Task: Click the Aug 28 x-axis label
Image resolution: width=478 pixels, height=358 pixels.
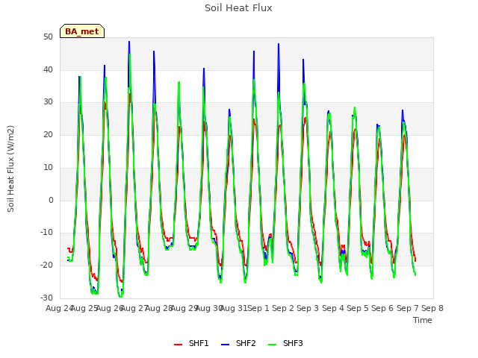Action: click(x=159, y=308)
